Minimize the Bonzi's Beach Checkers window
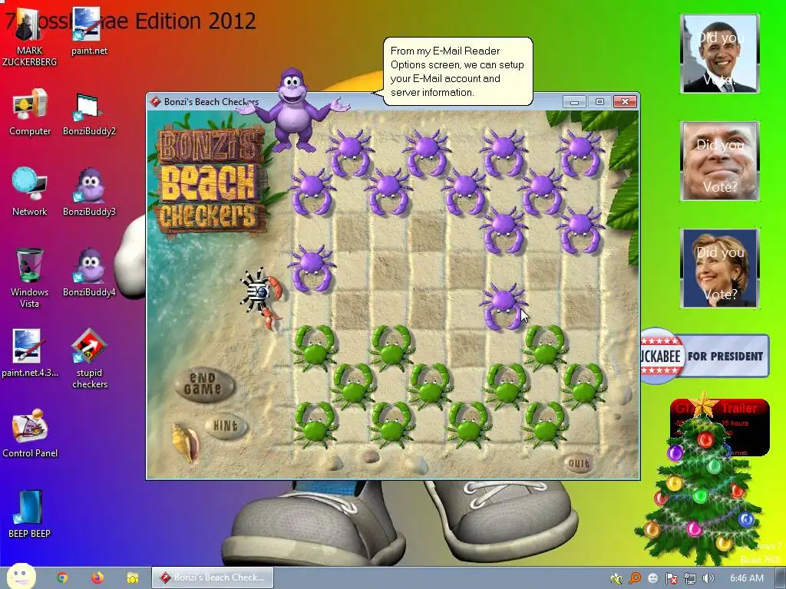The image size is (786, 589). coord(574,102)
